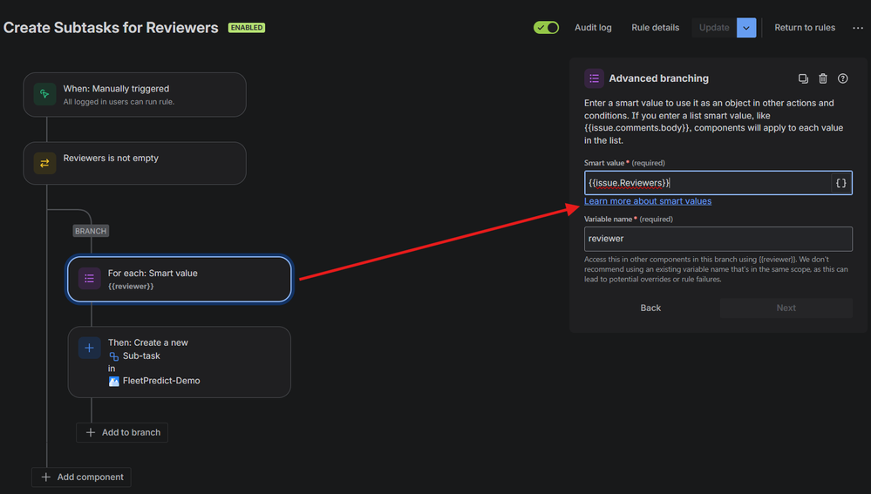Open help for Advanced branching
The width and height of the screenshot is (871, 494).
point(843,78)
